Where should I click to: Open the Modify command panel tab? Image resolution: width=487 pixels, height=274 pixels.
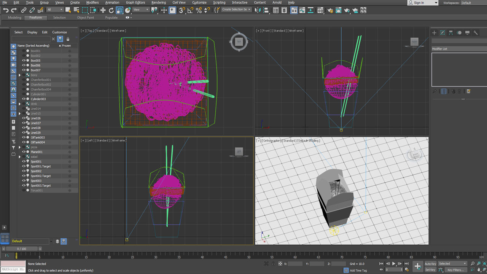tap(442, 33)
